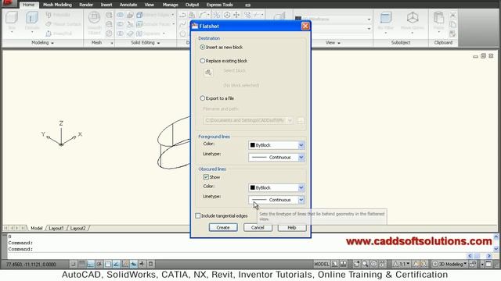Uncheck Show obscured lines checkbox
501x281 pixels.
[x=206, y=177]
